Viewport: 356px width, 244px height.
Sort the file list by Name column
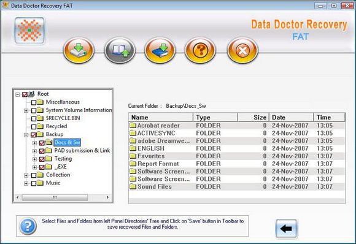pyautogui.click(x=161, y=117)
